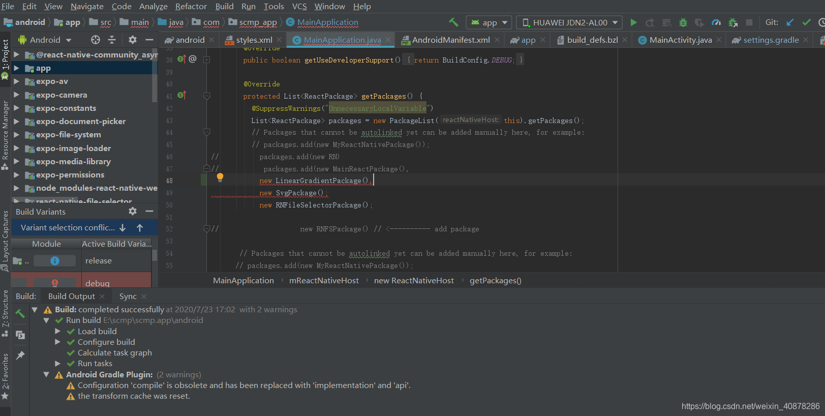Click override gutter icon on line 41

click(181, 96)
